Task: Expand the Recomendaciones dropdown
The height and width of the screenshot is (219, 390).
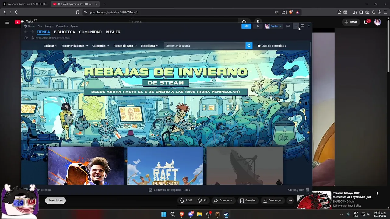Action: pyautogui.click(x=75, y=46)
